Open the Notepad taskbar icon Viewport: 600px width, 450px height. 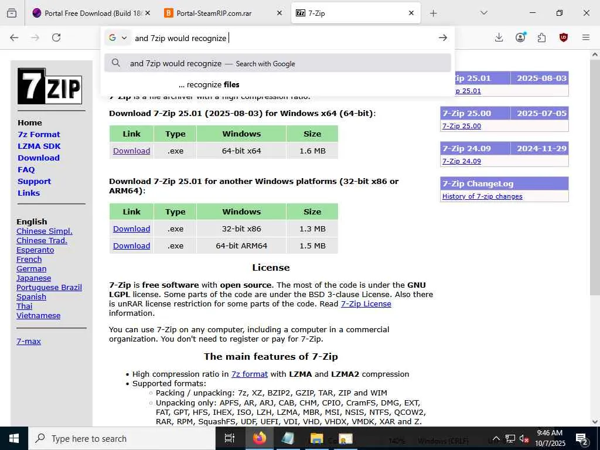tap(288, 438)
